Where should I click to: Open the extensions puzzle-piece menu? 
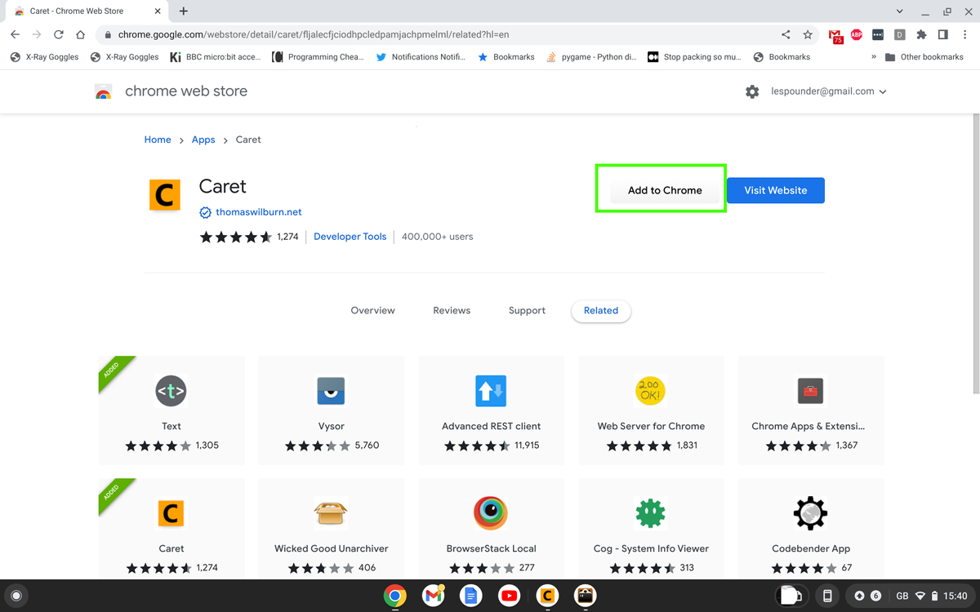[920, 34]
